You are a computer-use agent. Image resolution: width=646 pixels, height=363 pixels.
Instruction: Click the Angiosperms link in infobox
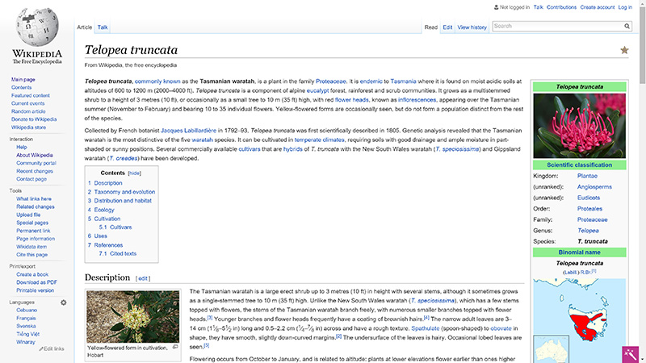coord(594,187)
